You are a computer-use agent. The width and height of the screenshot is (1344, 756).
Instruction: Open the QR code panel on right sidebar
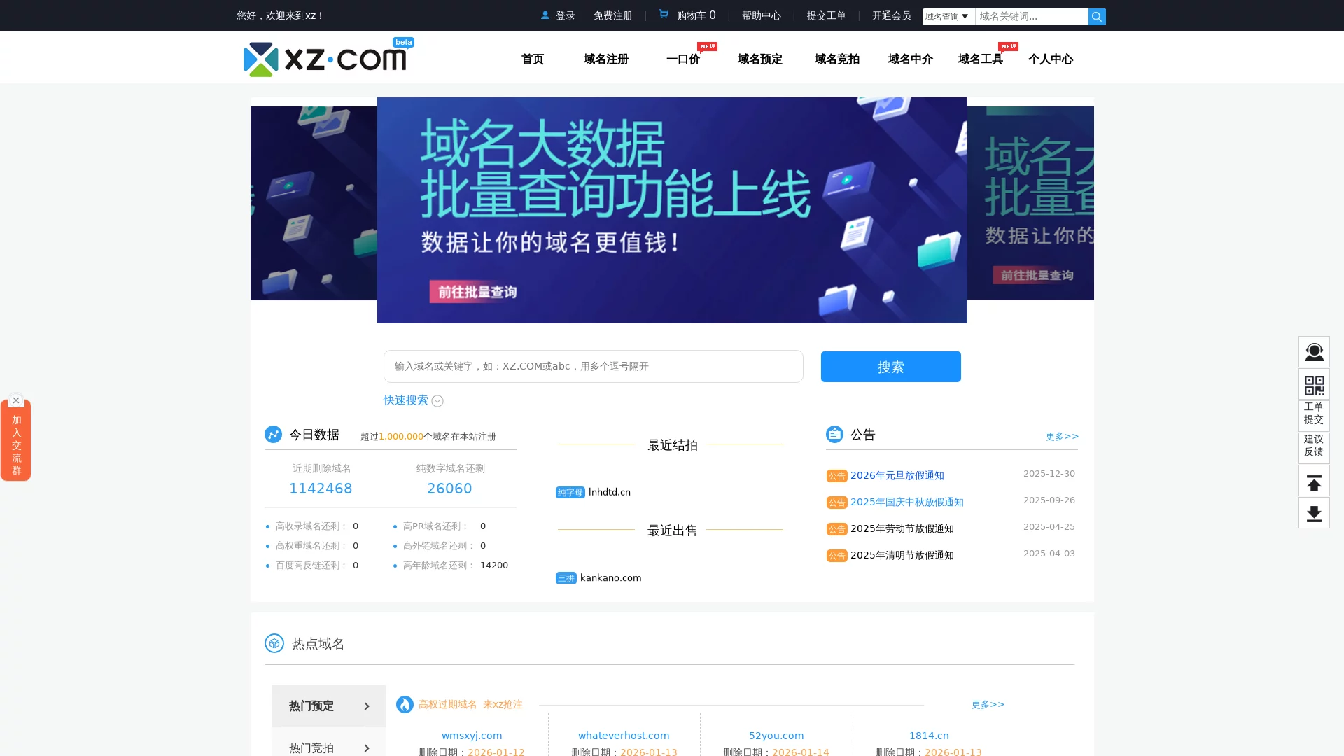(1314, 384)
